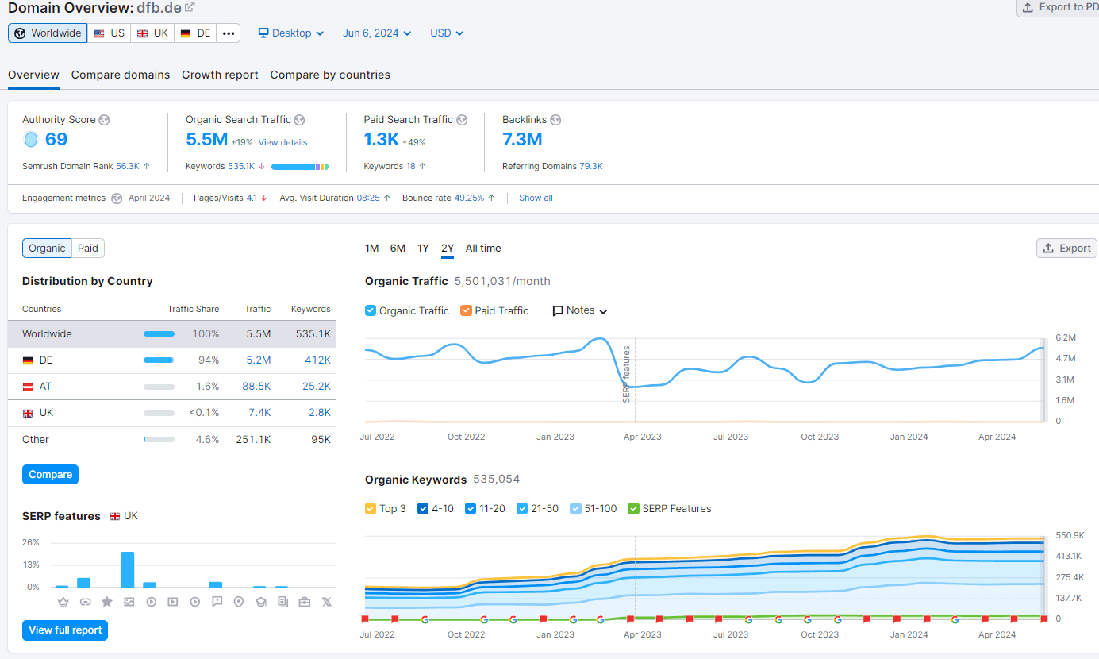Toggle SERP Features legend checkbox

(x=633, y=508)
